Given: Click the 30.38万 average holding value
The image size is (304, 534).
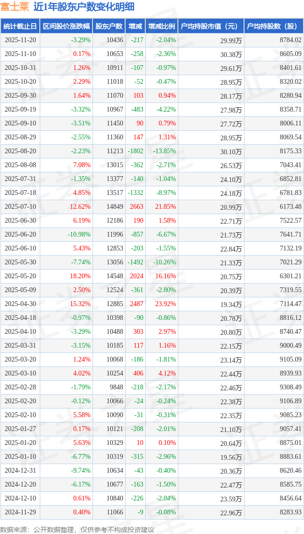Looking at the screenshot, I should (x=231, y=54).
